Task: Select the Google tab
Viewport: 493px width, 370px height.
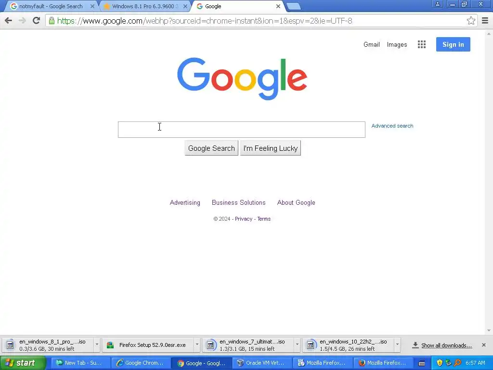Action: [237, 6]
